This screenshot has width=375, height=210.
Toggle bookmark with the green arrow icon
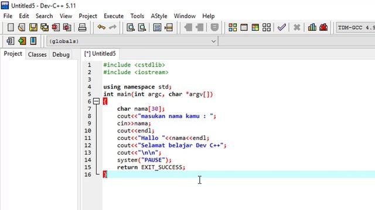tap(22, 41)
